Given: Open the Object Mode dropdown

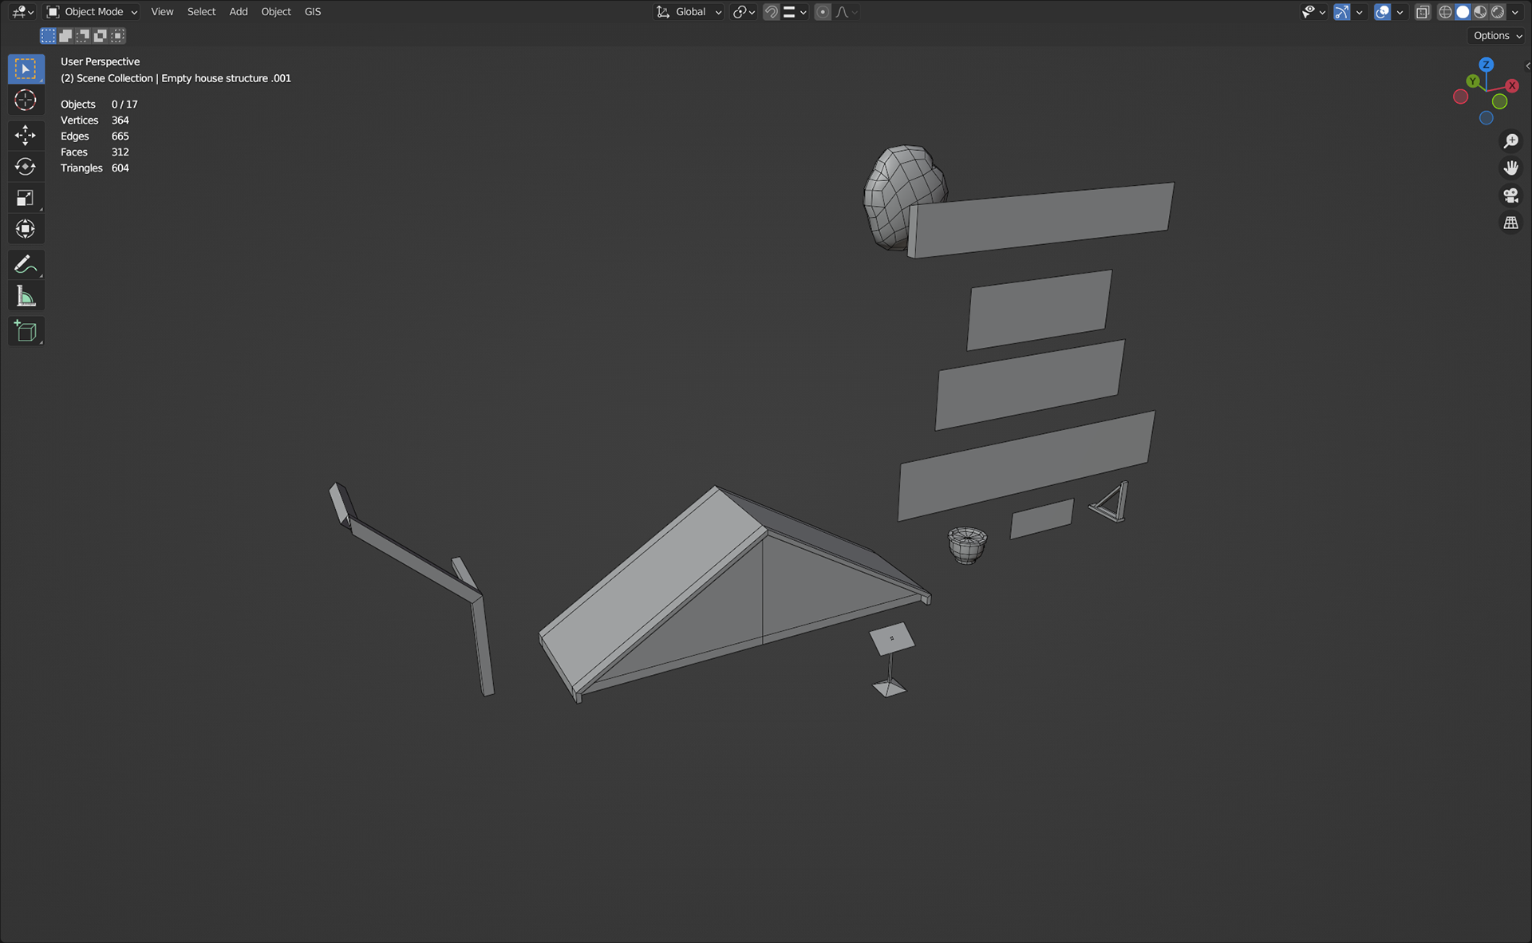Looking at the screenshot, I should (x=93, y=12).
